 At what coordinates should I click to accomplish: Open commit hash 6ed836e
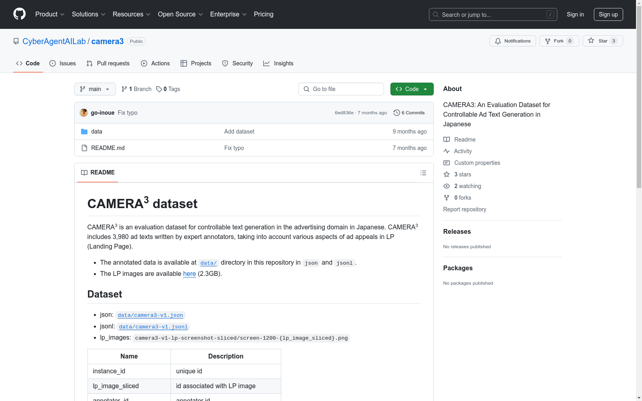344,113
